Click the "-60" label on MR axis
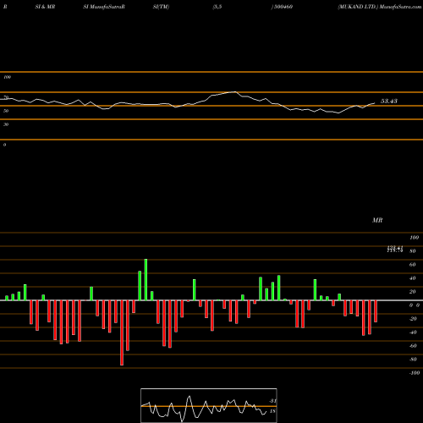Image resolution: width=423 pixels, height=423 pixels. [413, 346]
